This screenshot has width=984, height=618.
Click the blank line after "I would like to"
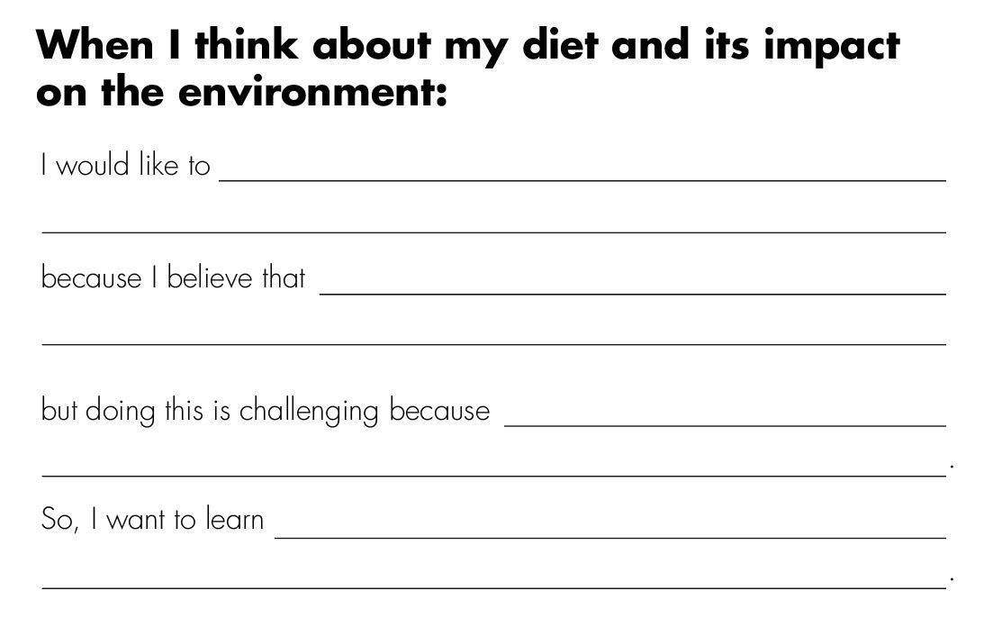[x=582, y=180]
